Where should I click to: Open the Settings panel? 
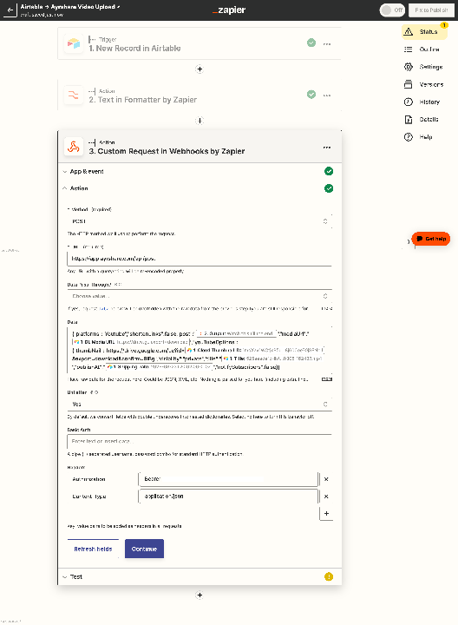tap(424, 67)
